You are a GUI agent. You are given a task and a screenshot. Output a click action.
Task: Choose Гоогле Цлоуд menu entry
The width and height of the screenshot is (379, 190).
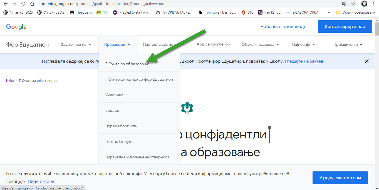[x=118, y=141]
